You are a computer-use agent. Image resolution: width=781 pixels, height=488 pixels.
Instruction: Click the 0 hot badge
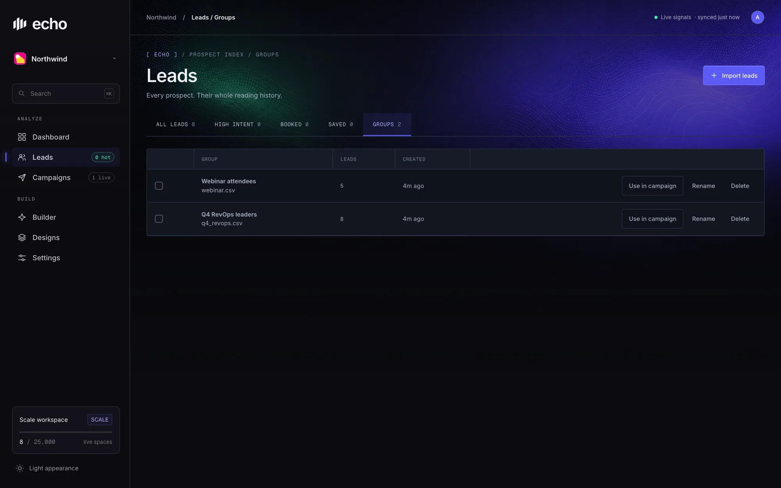103,157
